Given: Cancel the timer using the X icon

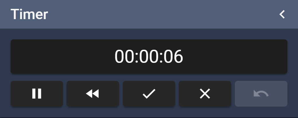Looking at the screenshot, I should click(205, 94).
